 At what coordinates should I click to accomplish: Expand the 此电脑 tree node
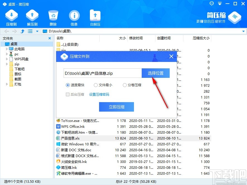[6, 49]
